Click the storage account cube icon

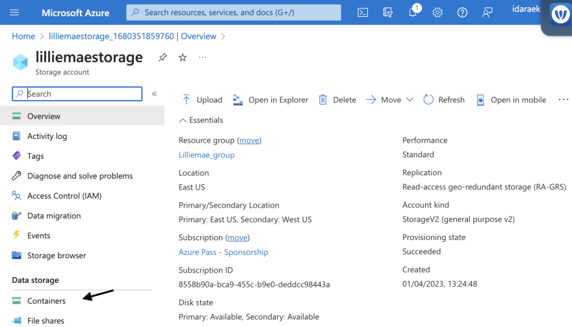click(x=20, y=62)
